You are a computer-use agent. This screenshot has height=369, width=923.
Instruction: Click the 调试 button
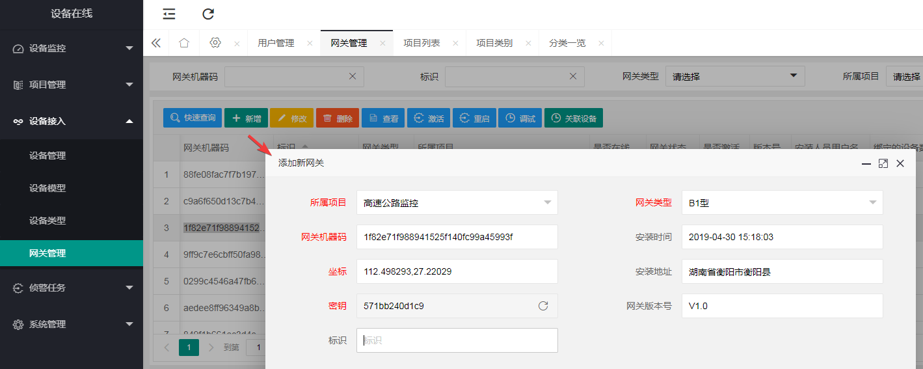pyautogui.click(x=520, y=118)
